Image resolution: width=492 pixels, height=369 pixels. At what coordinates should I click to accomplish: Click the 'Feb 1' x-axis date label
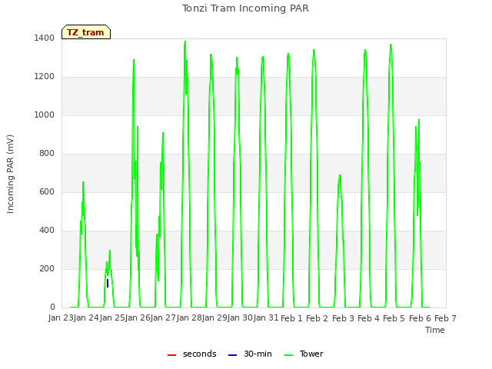291,318
